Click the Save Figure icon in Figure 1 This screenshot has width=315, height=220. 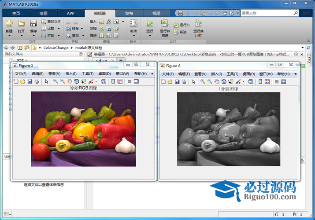tap(30, 81)
